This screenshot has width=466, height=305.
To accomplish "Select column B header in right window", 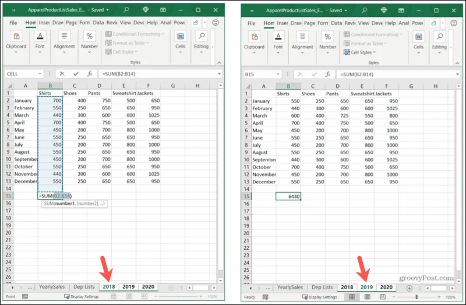I will 288,86.
